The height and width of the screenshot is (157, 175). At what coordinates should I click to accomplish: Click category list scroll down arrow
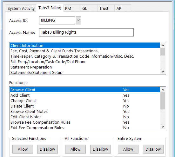tap(163, 72)
